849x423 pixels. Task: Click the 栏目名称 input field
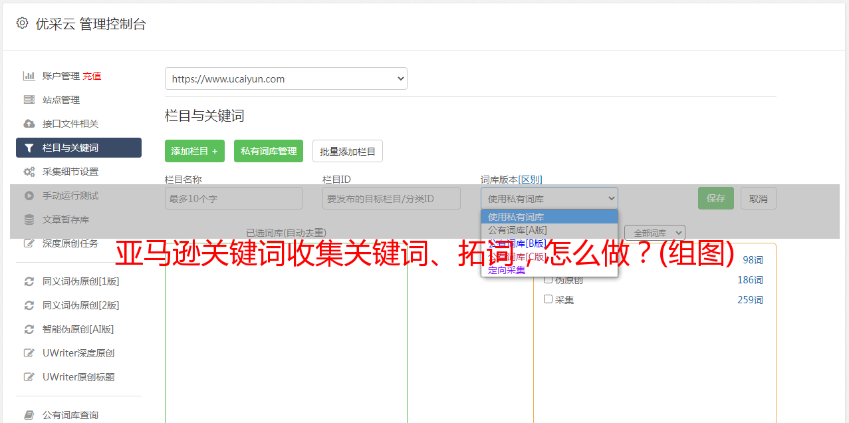point(233,198)
